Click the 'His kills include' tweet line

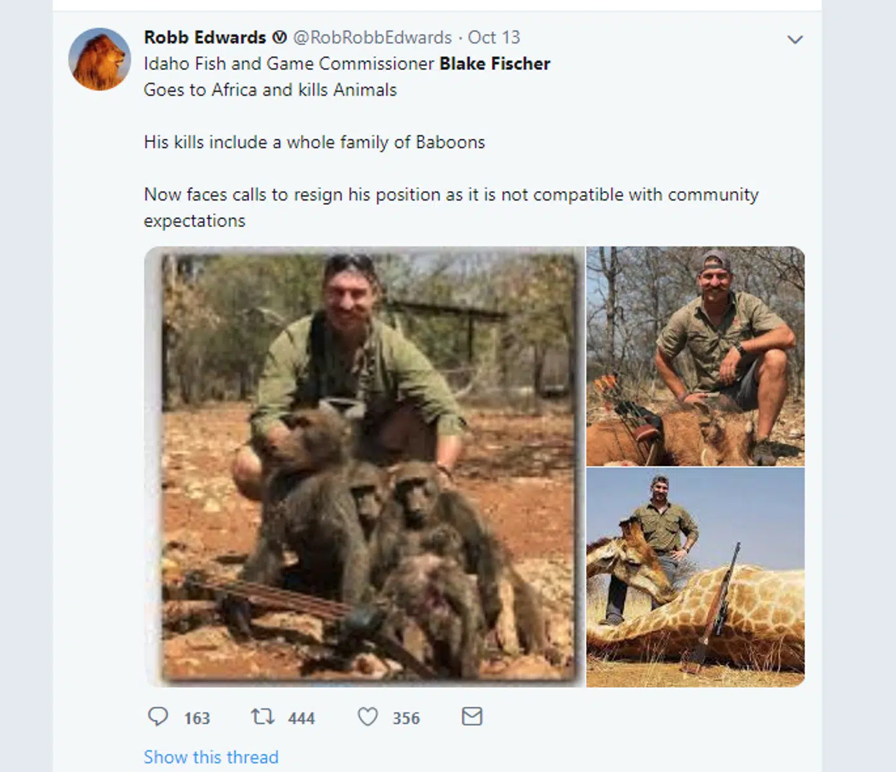[x=314, y=142]
